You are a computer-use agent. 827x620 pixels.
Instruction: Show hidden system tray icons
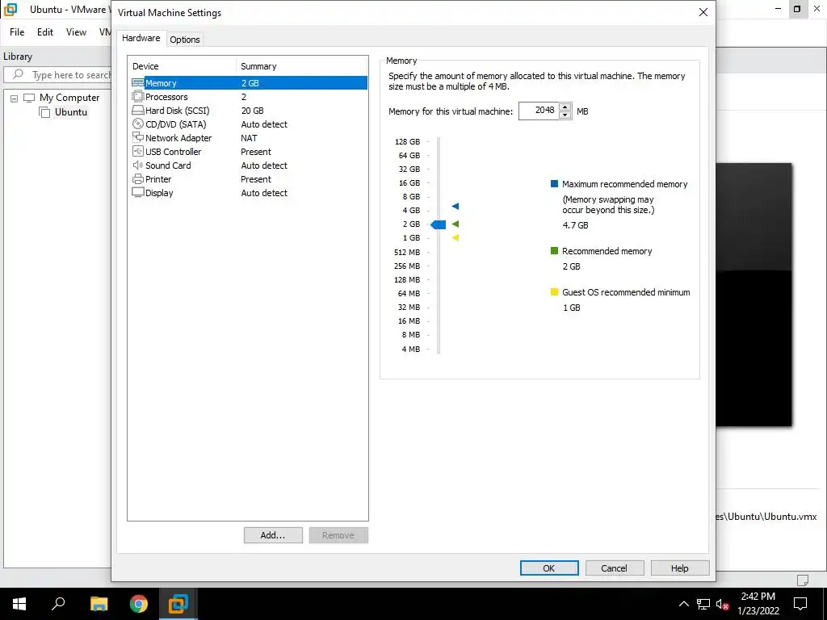pos(683,604)
